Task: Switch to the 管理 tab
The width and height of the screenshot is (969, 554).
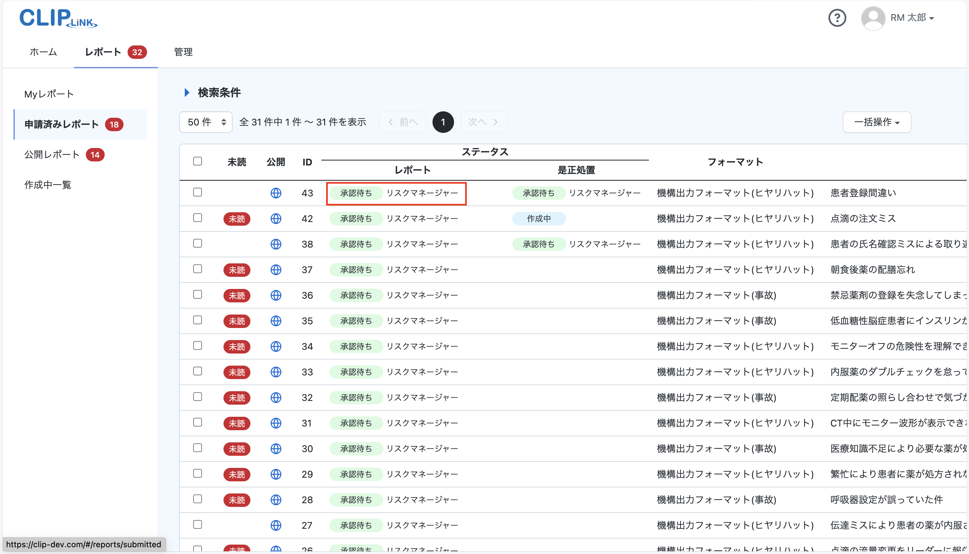Action: pyautogui.click(x=183, y=52)
